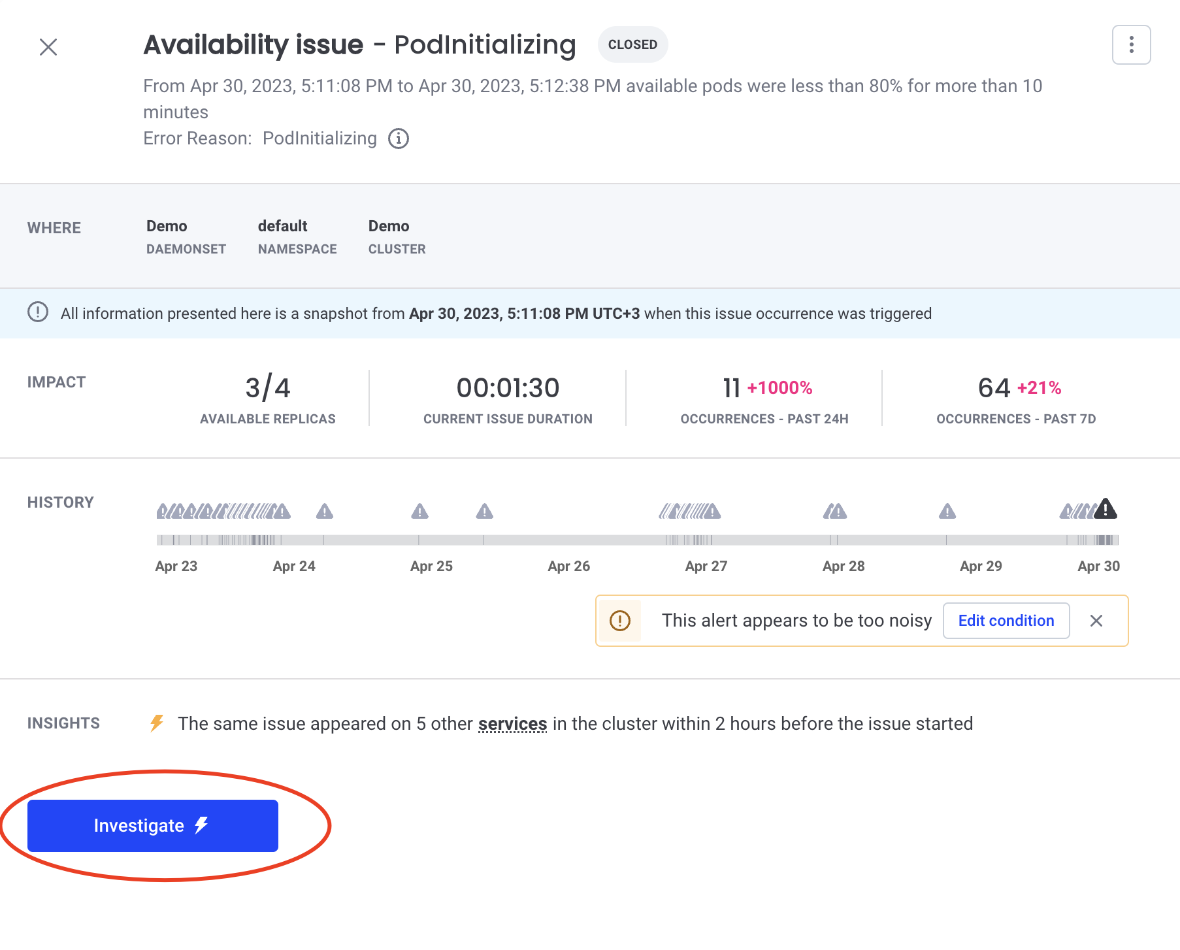Click the Investigate button
Image resolution: width=1180 pixels, height=950 pixels.
point(153,825)
